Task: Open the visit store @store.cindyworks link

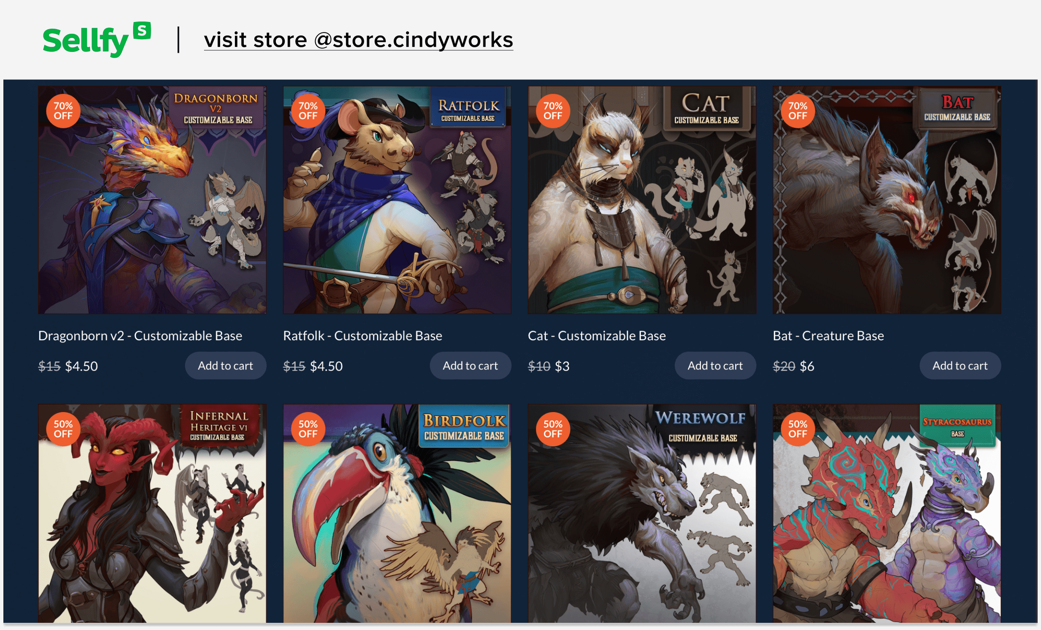Action: [x=358, y=40]
